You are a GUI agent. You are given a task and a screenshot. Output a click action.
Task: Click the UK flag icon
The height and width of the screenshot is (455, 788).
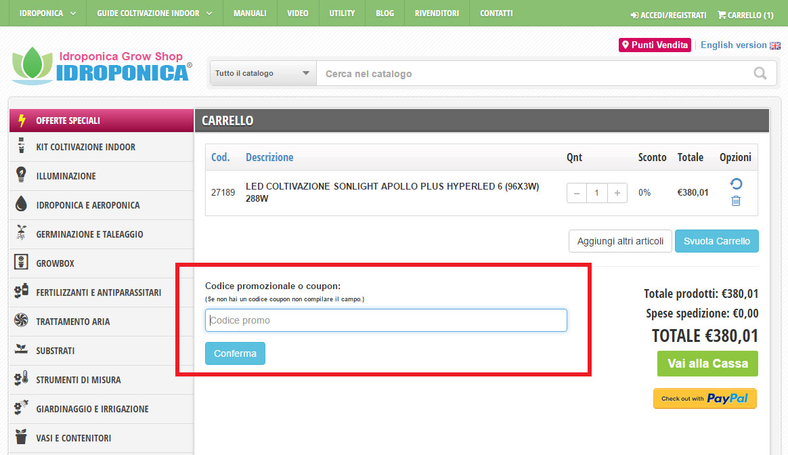click(775, 45)
